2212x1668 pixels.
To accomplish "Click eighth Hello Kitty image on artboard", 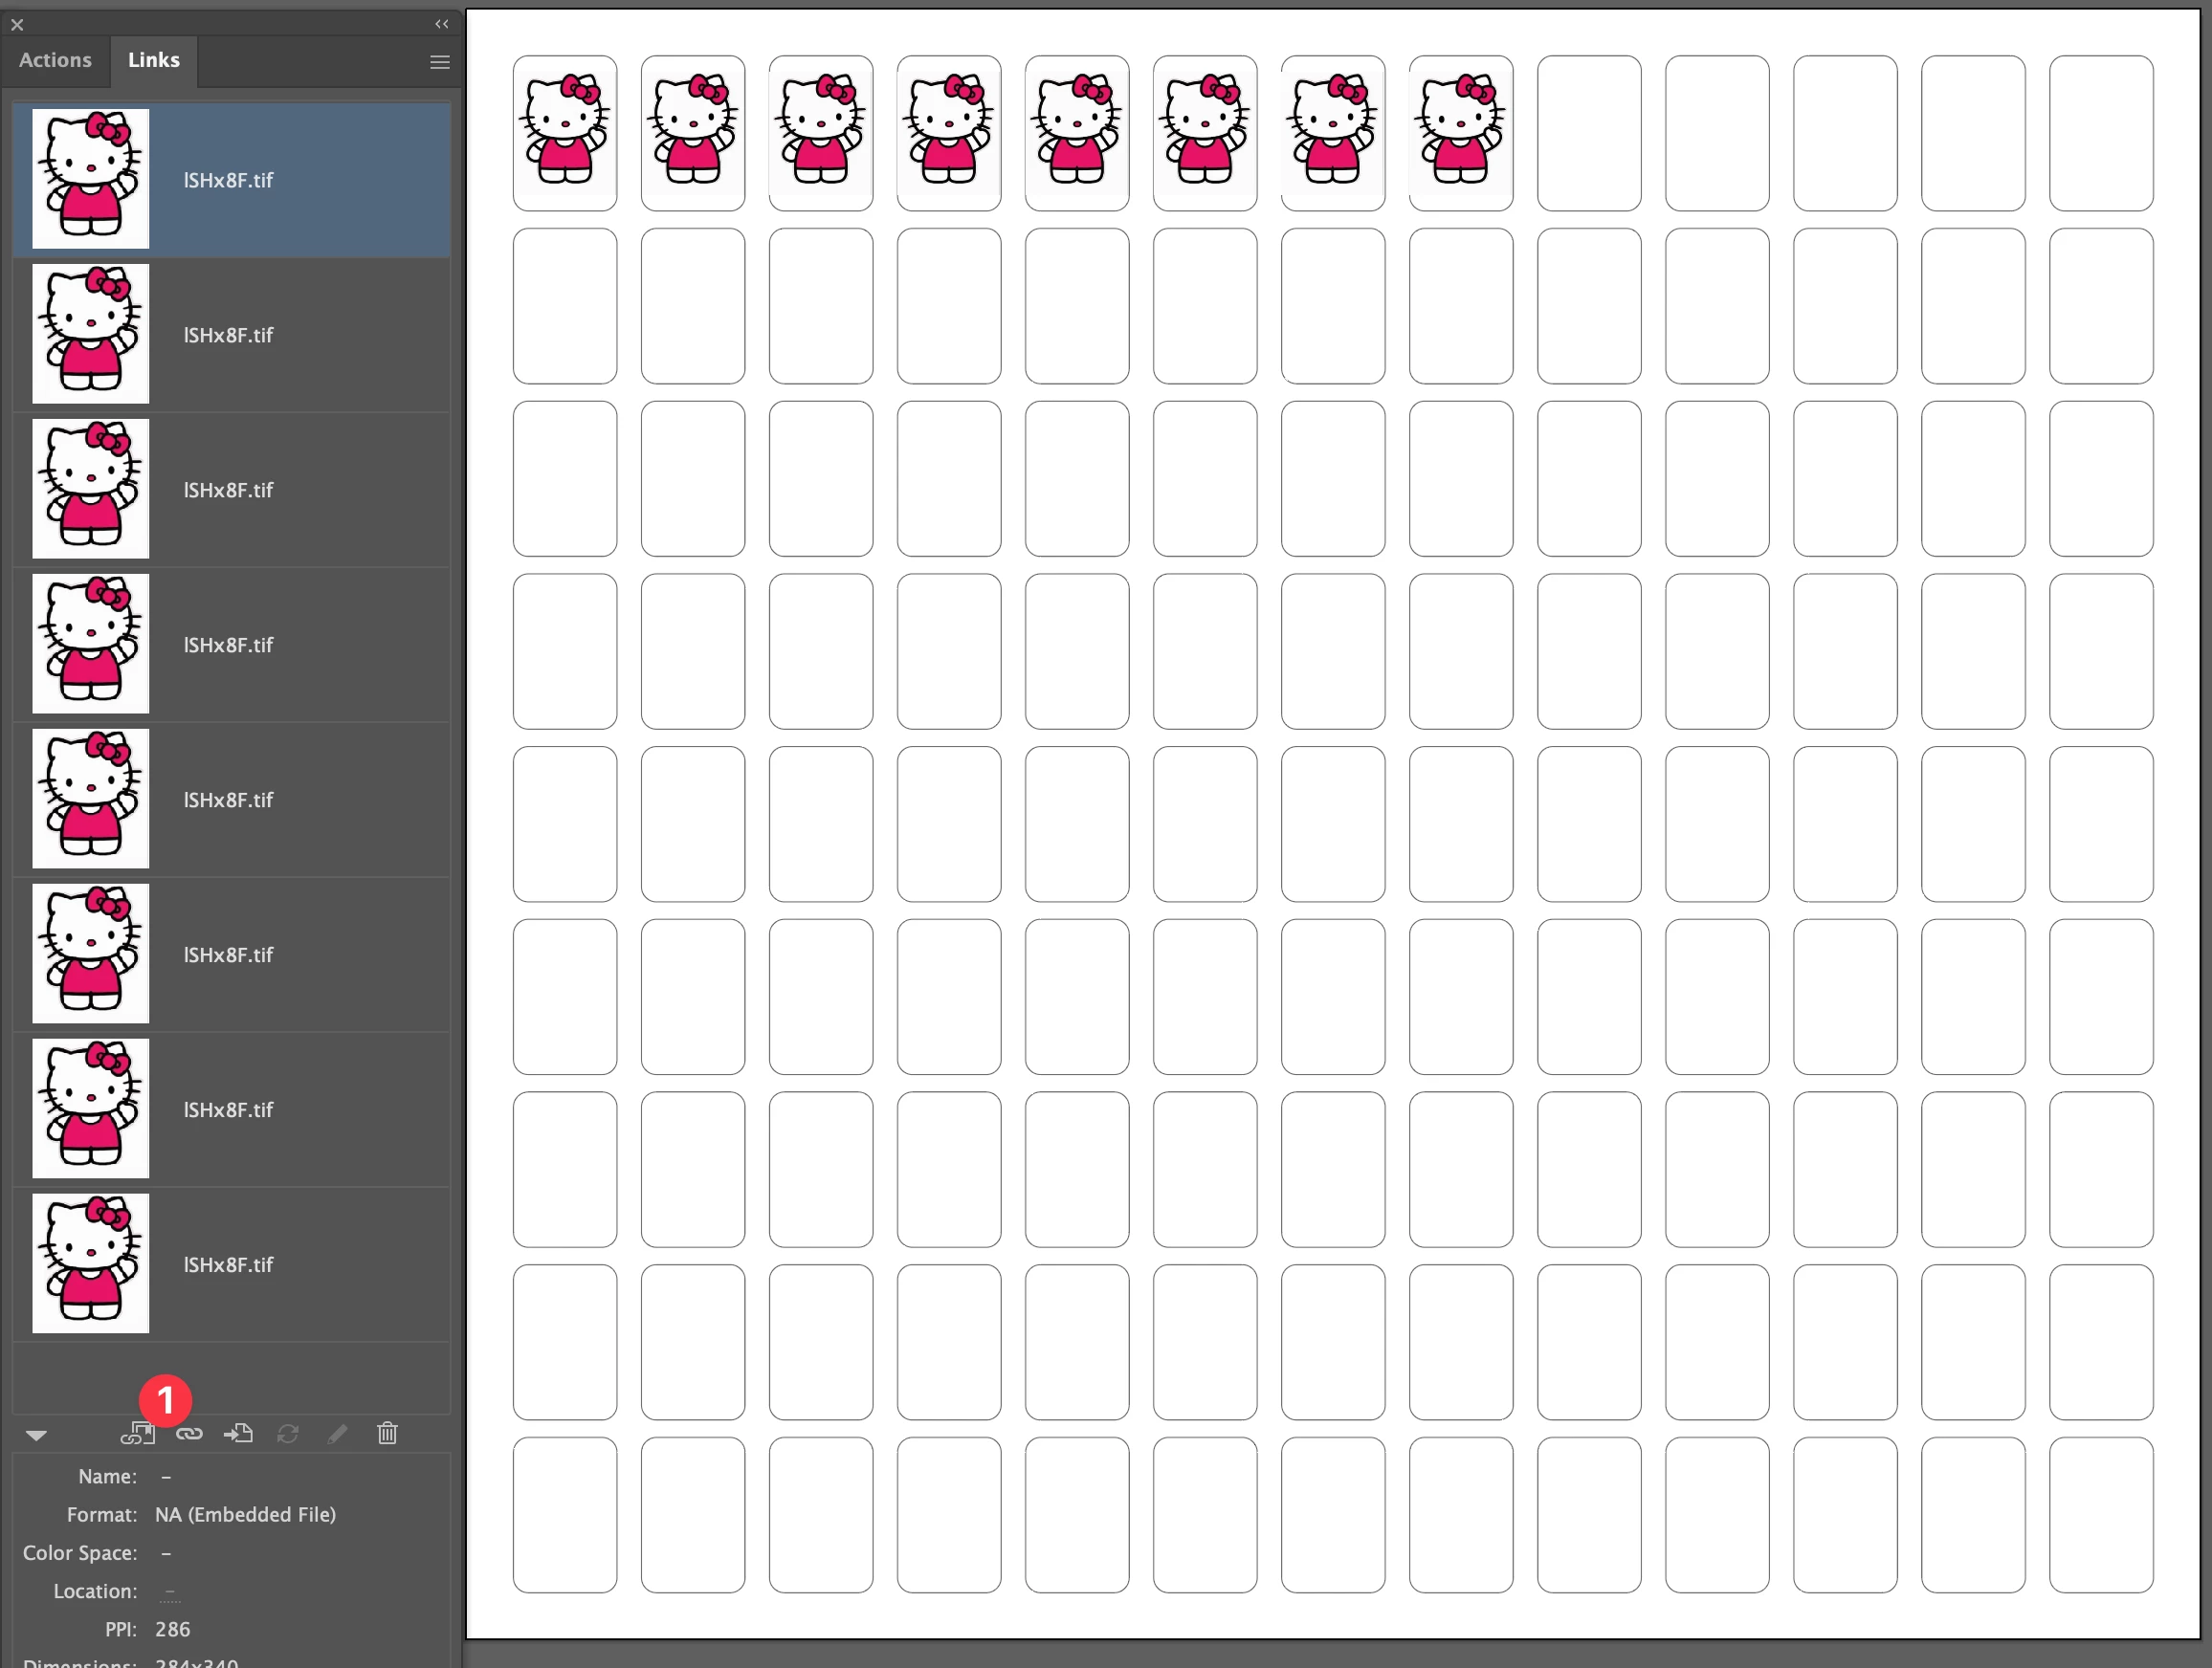I will 1460,130.
